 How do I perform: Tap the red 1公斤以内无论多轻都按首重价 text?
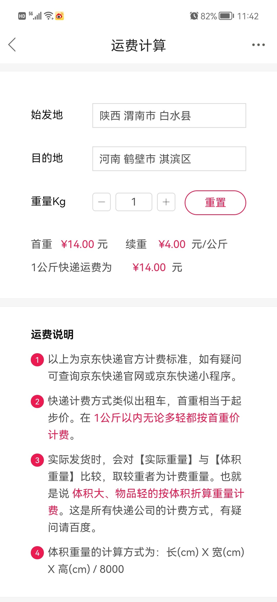point(167,418)
